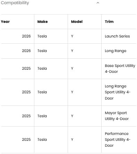Click 2025 year in Performance row

pos(26,139)
